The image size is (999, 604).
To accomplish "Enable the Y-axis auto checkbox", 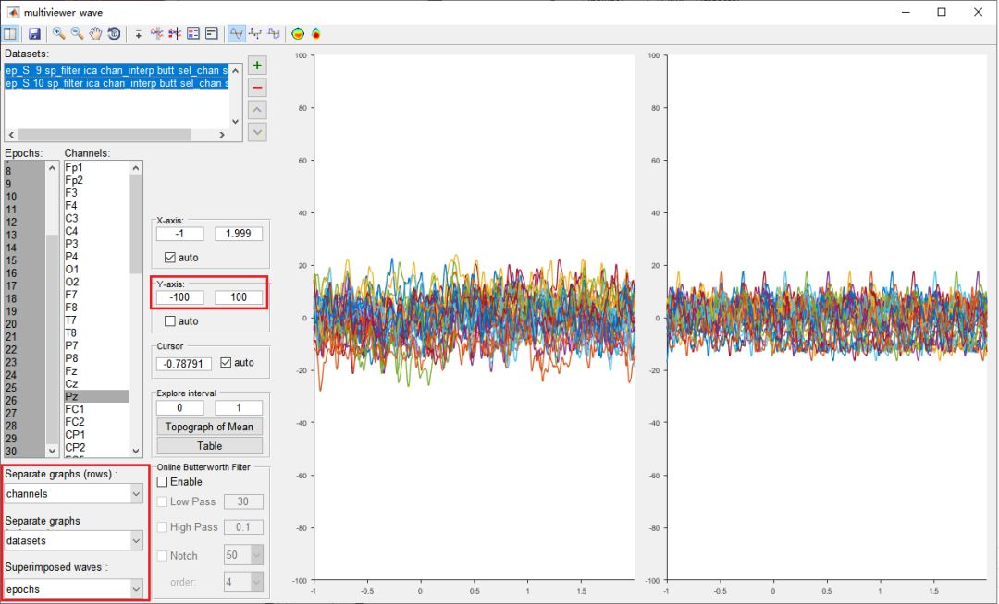I will [170, 321].
